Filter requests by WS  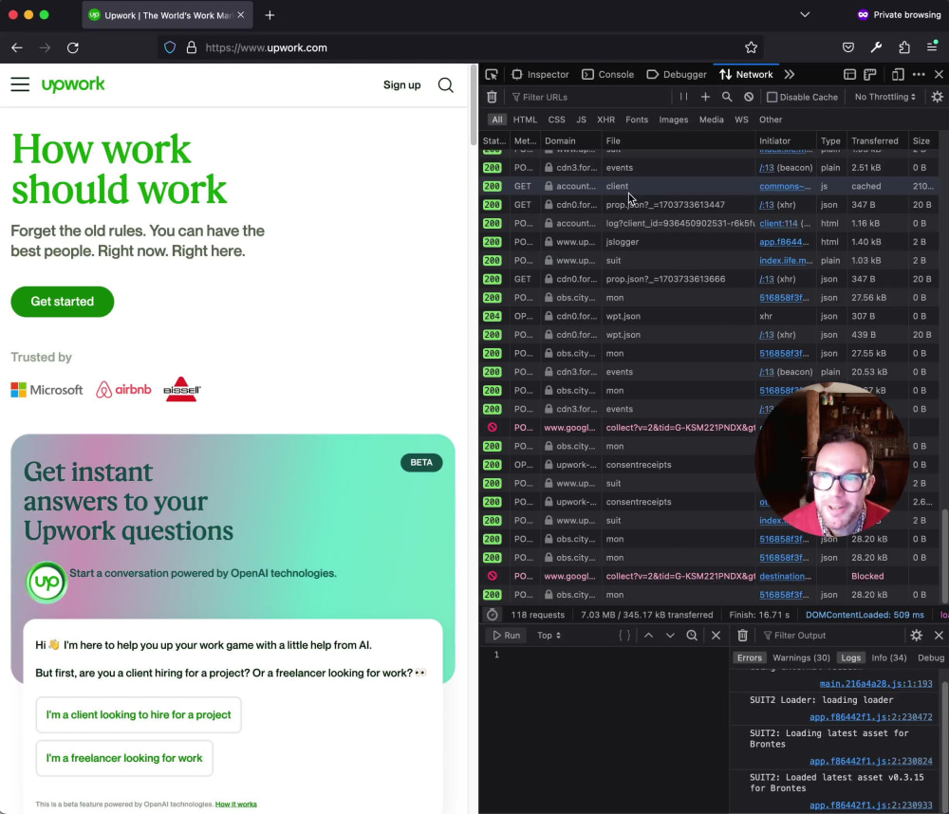741,120
